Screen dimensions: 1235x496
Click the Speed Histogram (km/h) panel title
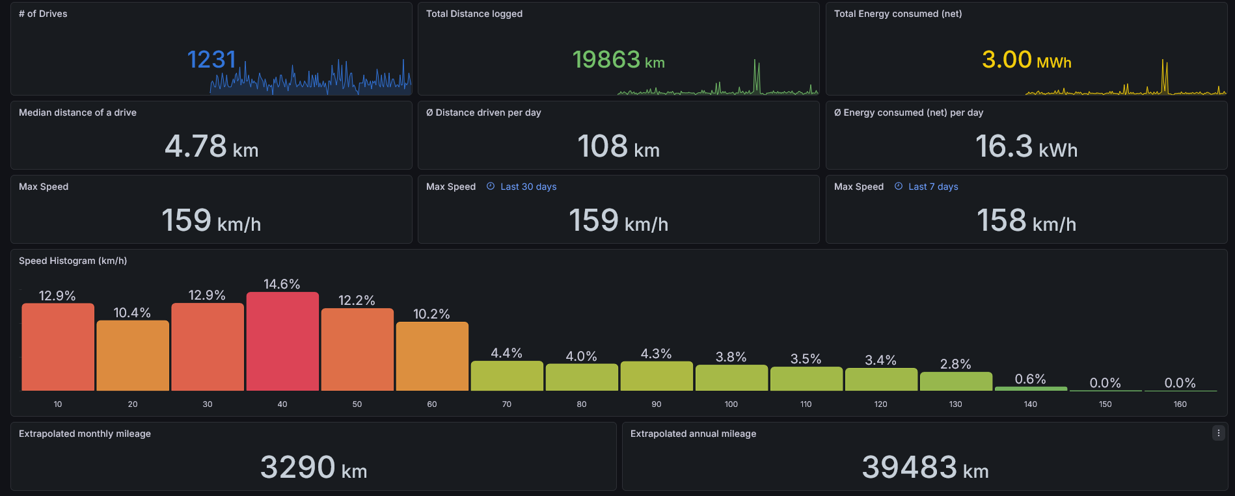tap(73, 261)
